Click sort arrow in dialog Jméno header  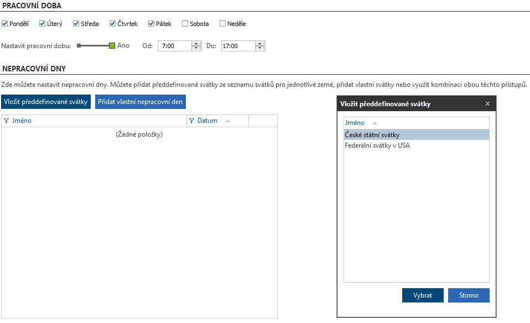375,123
